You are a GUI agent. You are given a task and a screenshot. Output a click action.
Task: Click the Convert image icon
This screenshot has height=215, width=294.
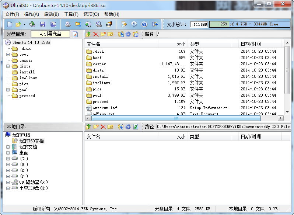(x=88, y=24)
